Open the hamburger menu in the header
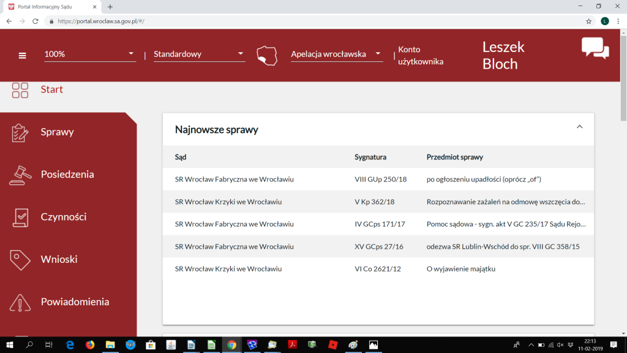This screenshot has height=353, width=627. click(x=23, y=56)
